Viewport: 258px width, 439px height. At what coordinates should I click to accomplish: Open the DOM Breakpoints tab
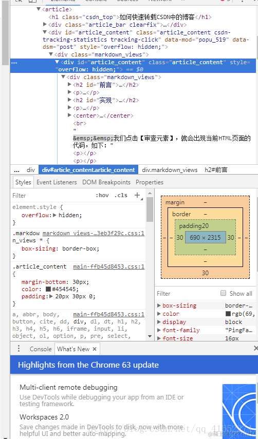(106, 182)
